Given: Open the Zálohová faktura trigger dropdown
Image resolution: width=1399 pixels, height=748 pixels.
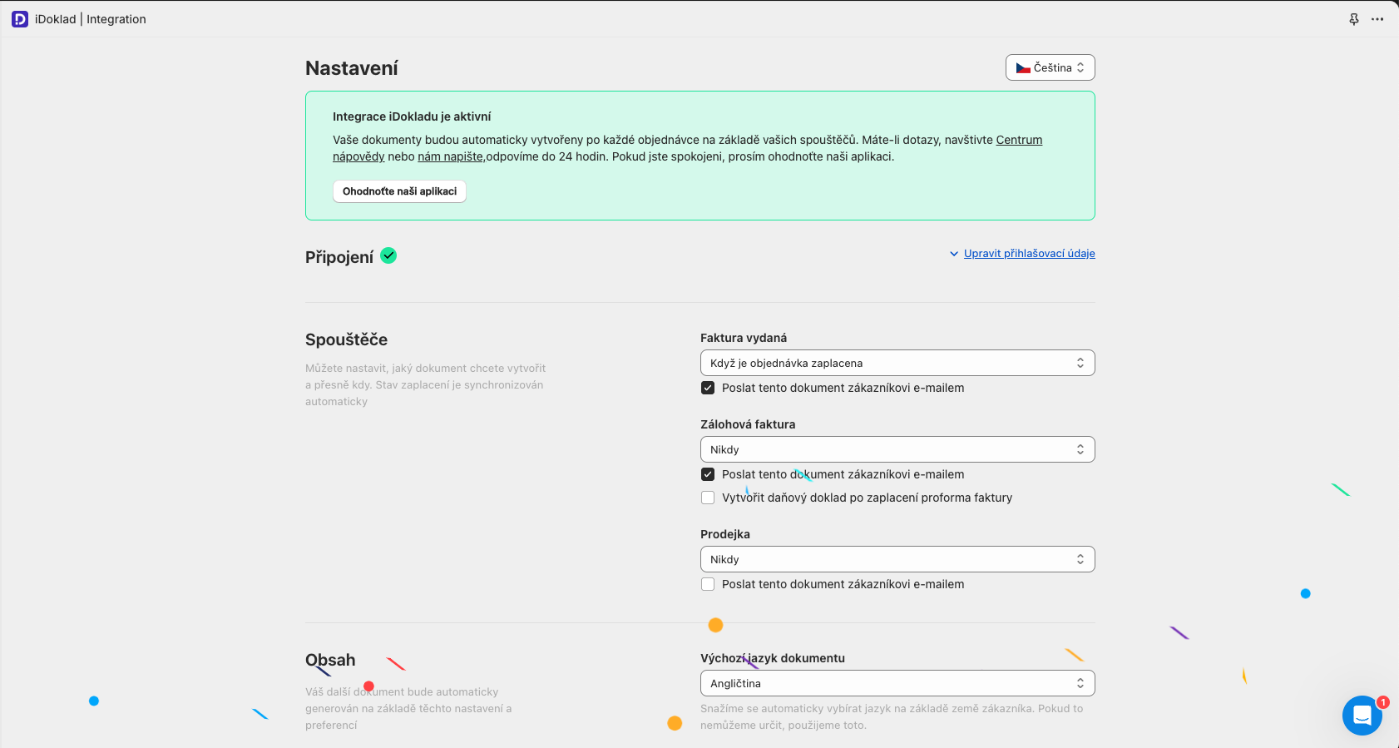Looking at the screenshot, I should (897, 449).
